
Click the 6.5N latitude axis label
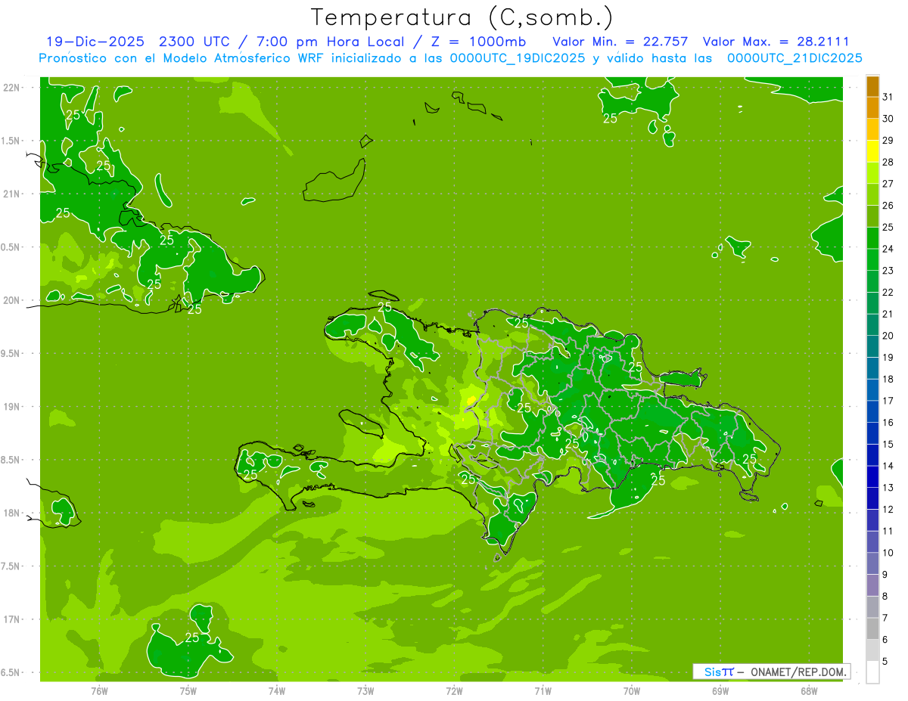[11, 672]
